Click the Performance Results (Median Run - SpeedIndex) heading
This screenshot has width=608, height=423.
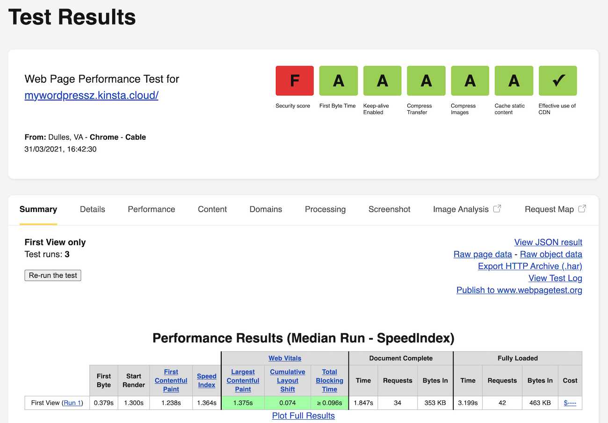[x=304, y=338]
